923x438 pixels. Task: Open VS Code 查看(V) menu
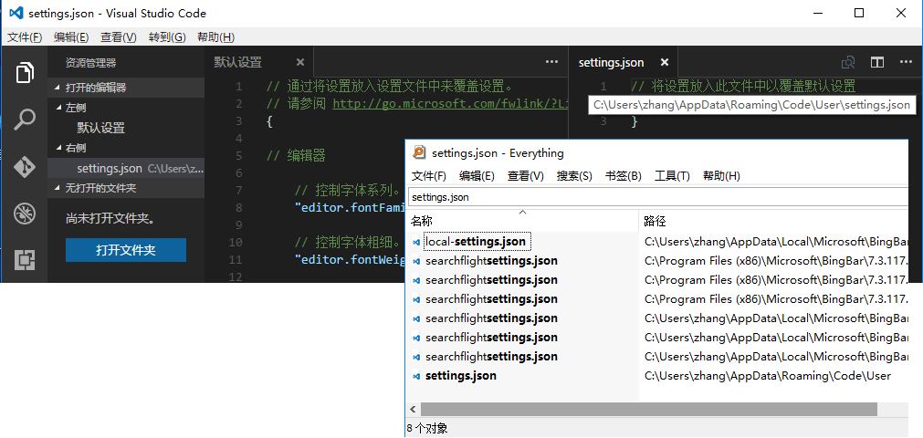click(119, 37)
